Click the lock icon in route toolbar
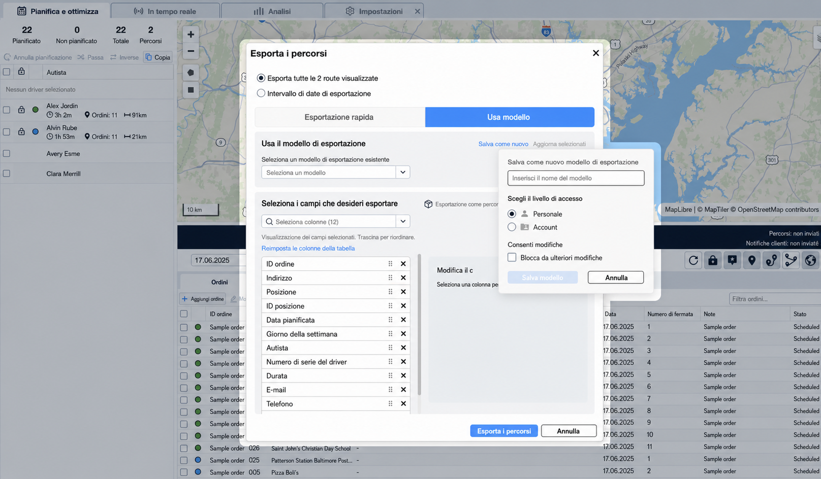This screenshot has width=821, height=479. coord(713,260)
